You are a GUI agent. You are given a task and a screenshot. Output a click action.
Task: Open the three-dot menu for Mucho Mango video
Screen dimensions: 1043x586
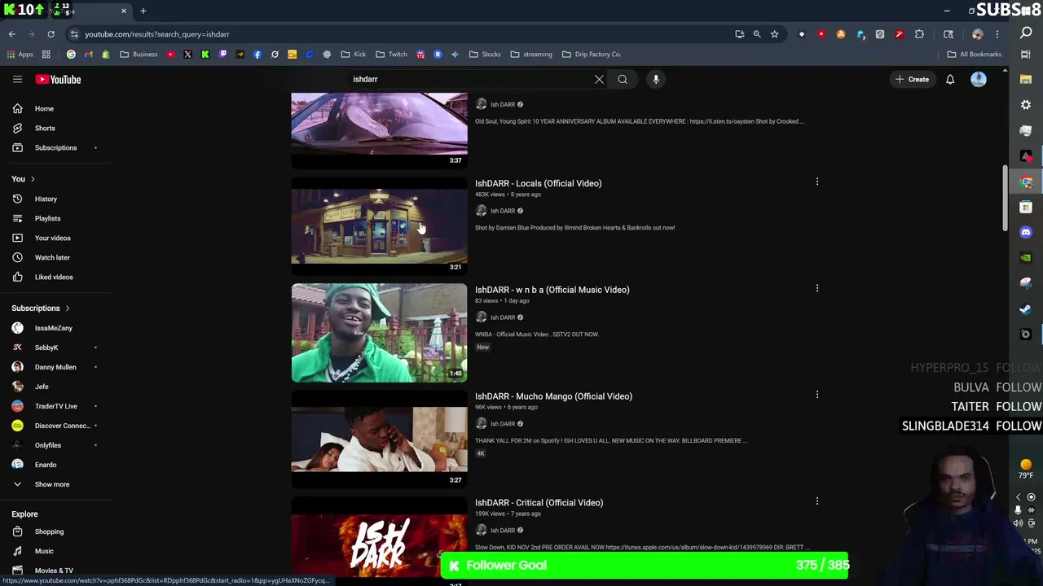(x=817, y=395)
